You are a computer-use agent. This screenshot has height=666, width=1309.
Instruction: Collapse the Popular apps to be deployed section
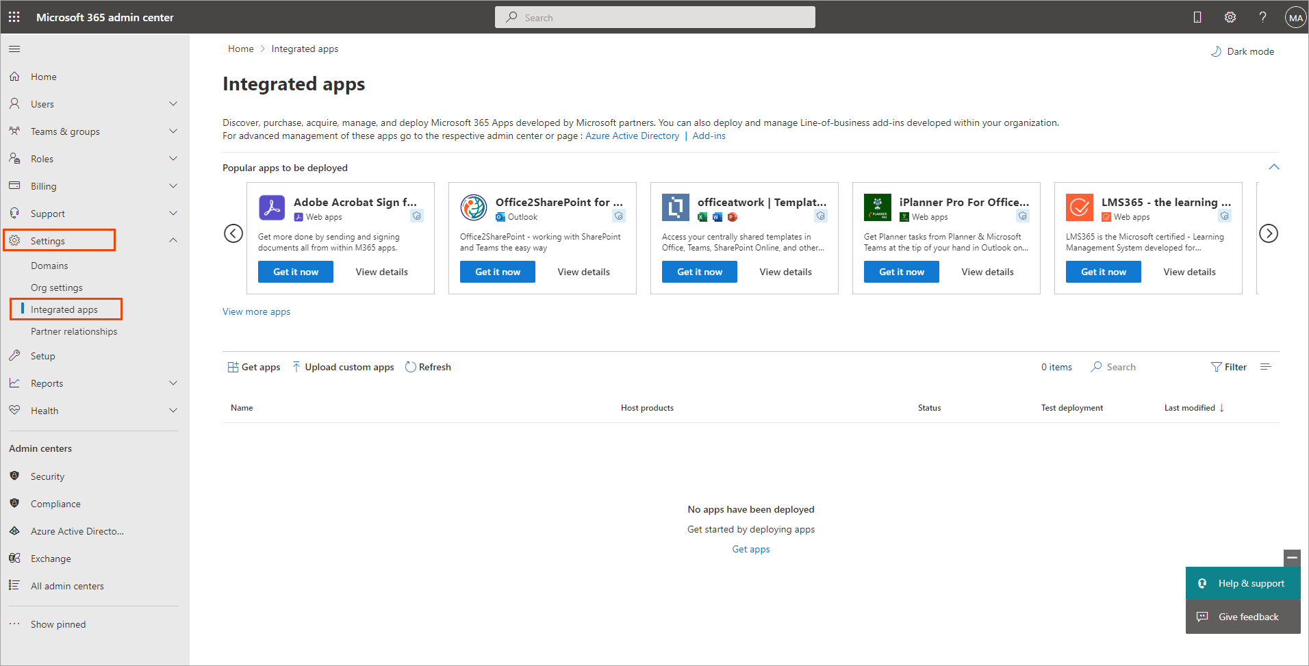1274,166
